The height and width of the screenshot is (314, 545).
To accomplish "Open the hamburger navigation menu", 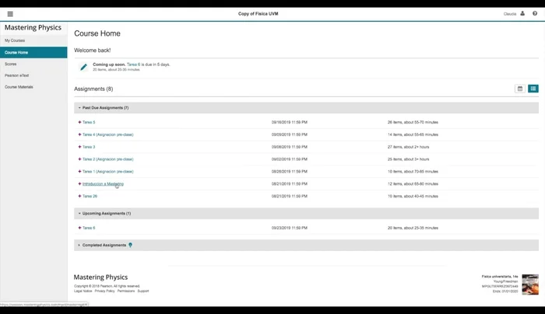I will 10,14.
